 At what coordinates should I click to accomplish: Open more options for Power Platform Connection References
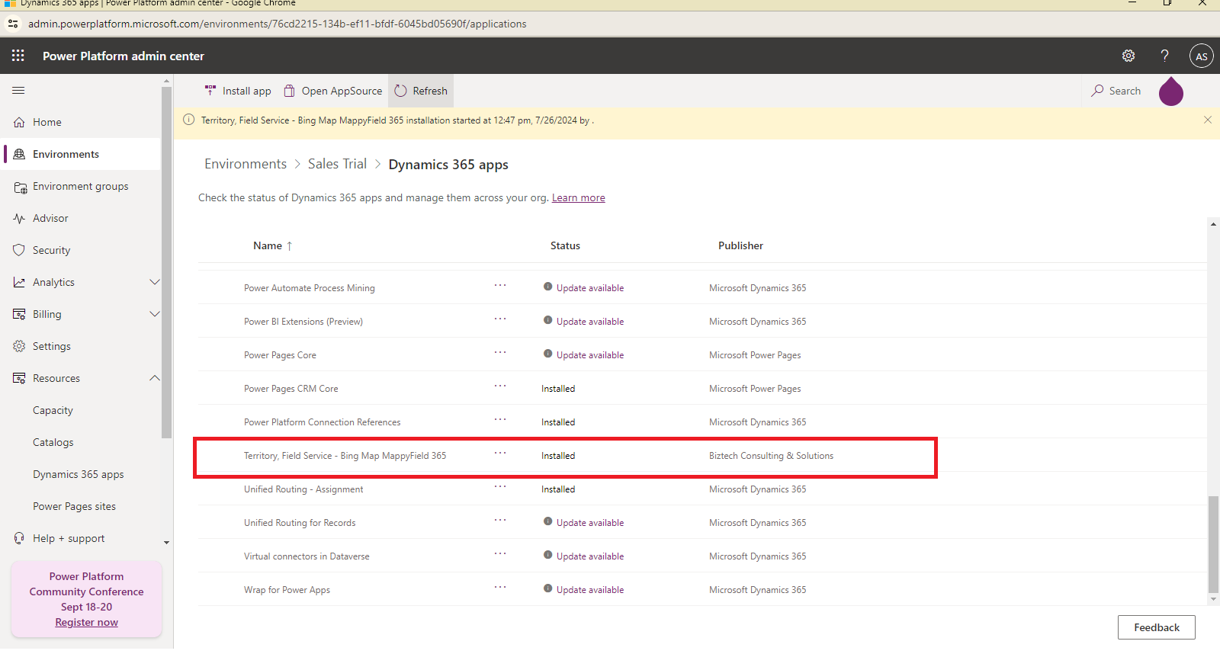coord(500,419)
